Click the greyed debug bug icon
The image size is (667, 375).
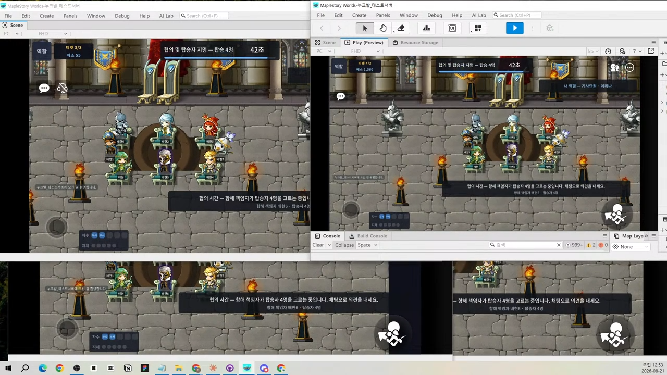pos(549,28)
